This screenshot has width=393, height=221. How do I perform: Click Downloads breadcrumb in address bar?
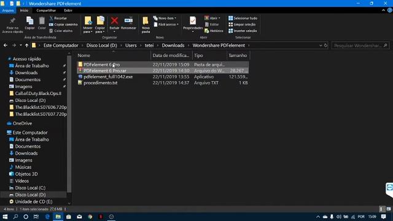(173, 45)
